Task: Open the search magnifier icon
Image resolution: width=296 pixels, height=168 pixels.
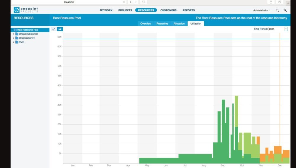Action: [277, 10]
